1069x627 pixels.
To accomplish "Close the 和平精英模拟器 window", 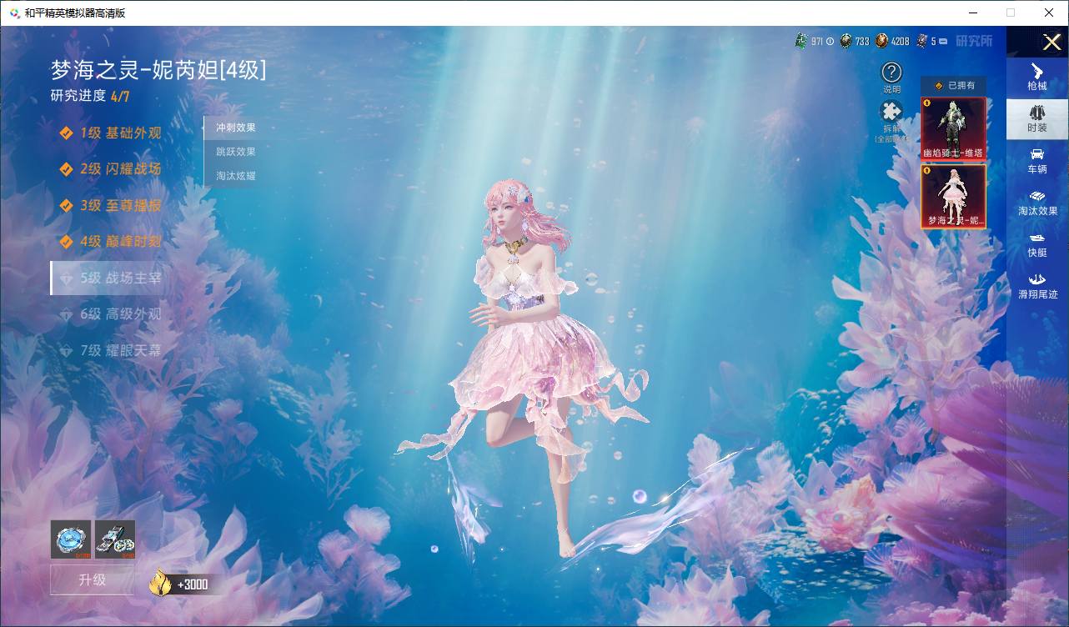I will tap(1049, 13).
